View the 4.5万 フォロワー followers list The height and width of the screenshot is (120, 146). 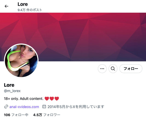pyautogui.click(x=47, y=115)
